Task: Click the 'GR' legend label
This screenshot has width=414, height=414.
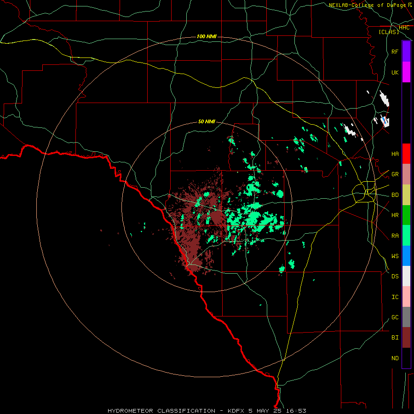Action: click(395, 174)
